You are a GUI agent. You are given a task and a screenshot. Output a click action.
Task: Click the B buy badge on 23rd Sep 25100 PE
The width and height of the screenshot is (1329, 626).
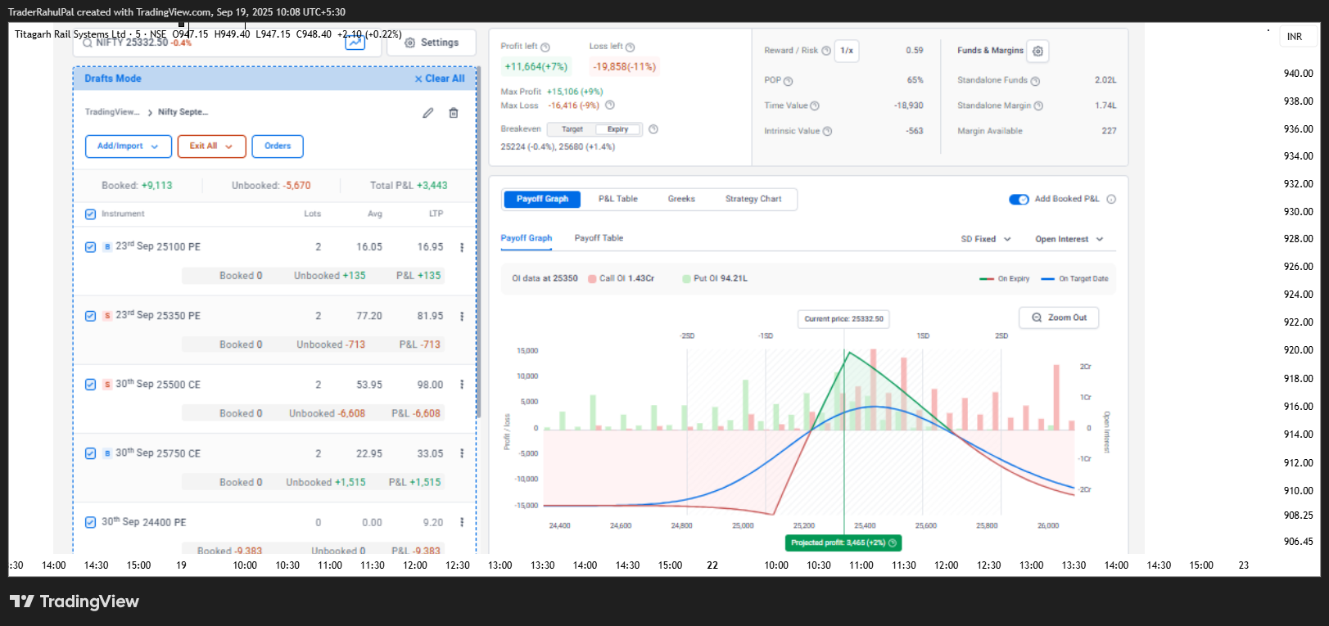click(107, 247)
